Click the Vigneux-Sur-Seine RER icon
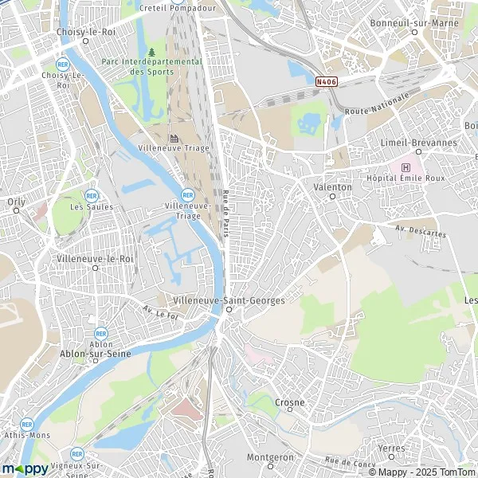Screen dimensions: 478x478 [x=77, y=454]
